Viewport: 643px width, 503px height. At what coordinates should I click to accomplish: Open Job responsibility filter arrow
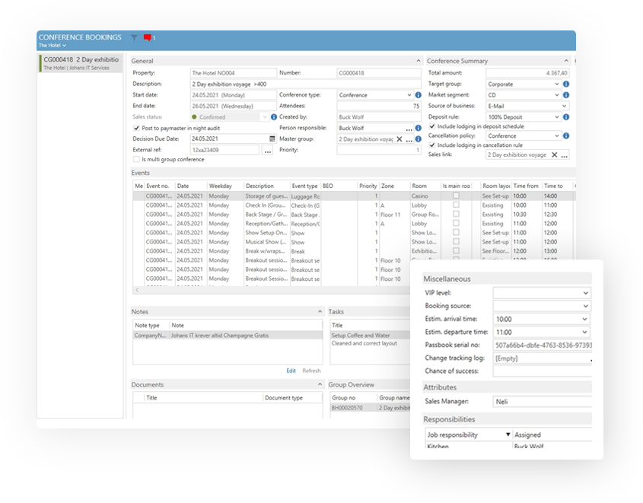[508, 435]
